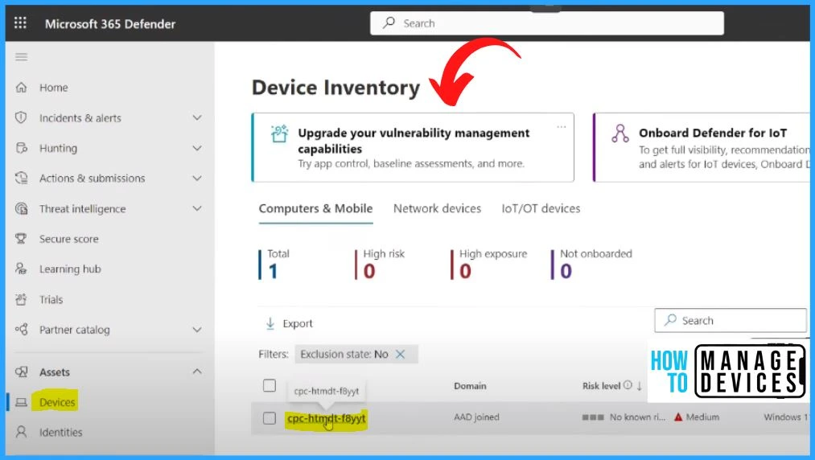Click the High exposure count
Image resolution: width=815 pixels, height=460 pixels.
(x=488, y=265)
